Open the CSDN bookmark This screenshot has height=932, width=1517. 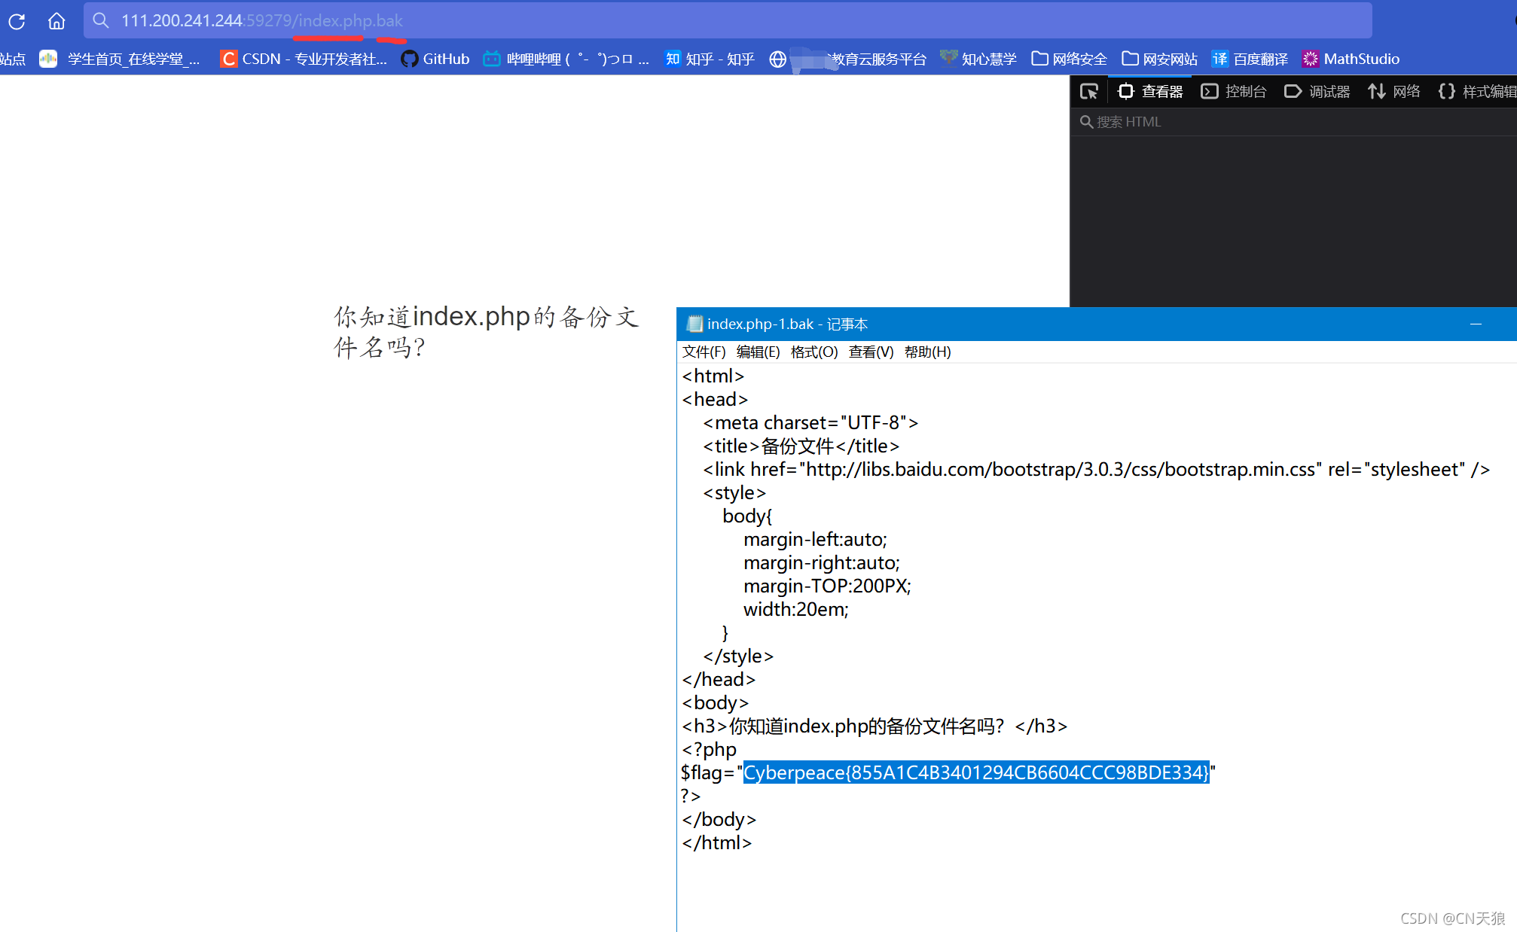pos(304,59)
